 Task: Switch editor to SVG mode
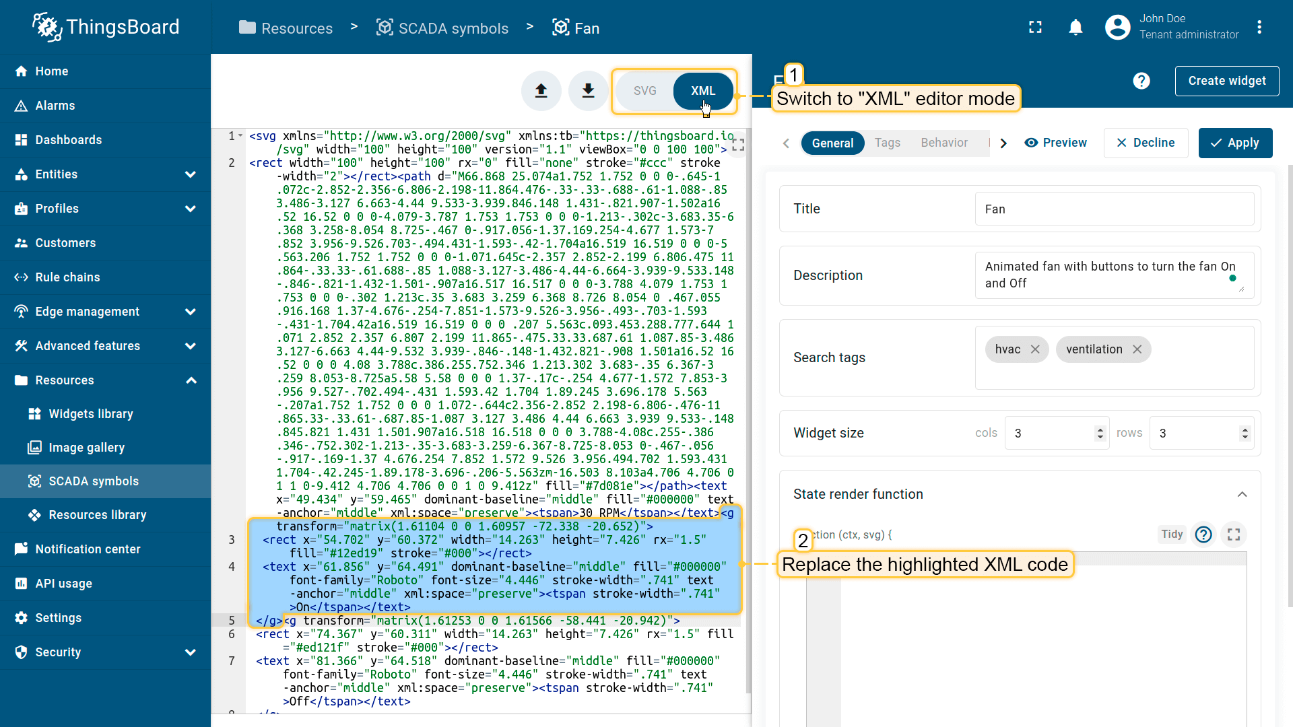pos(644,91)
